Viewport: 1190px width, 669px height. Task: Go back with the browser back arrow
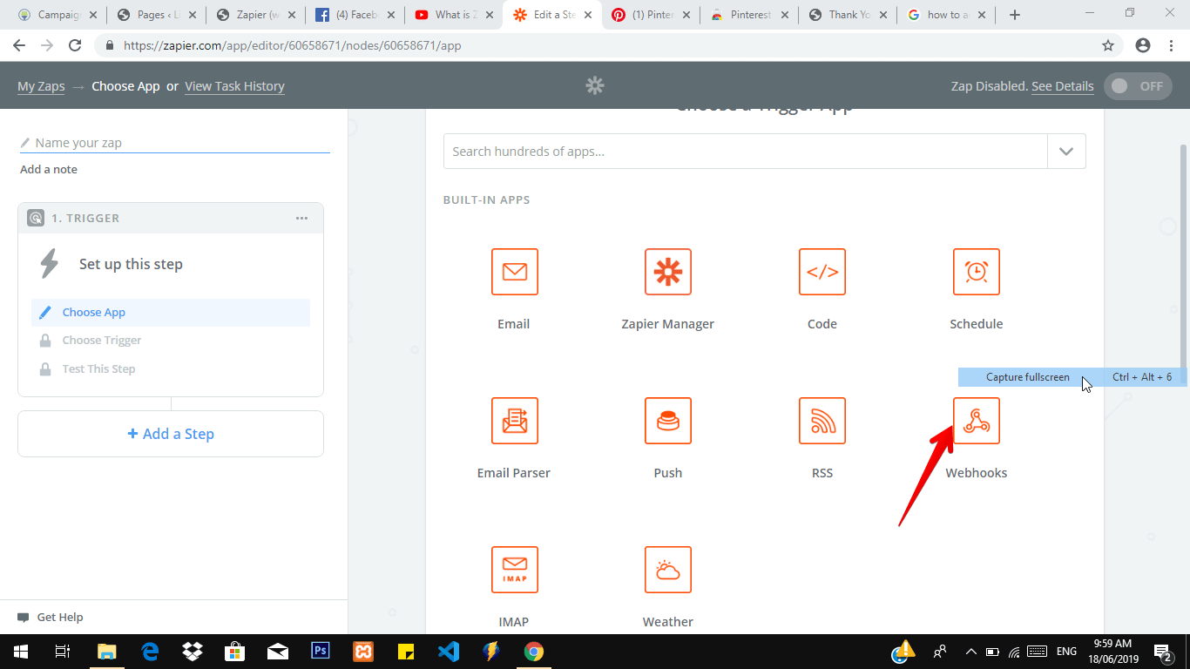[19, 45]
